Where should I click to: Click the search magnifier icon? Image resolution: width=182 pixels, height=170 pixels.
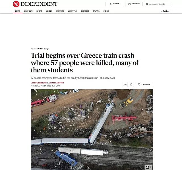(x=147, y=4)
